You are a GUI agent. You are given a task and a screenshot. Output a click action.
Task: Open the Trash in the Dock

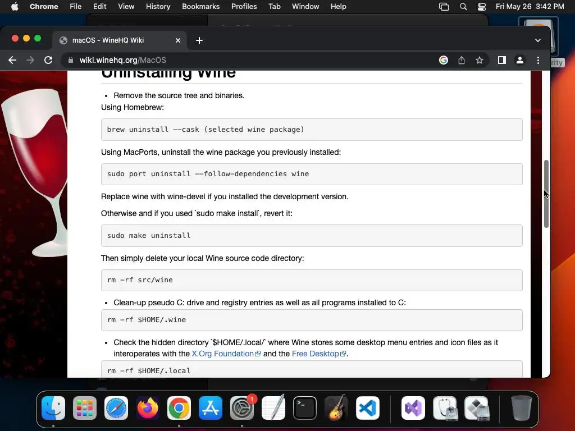(x=522, y=408)
